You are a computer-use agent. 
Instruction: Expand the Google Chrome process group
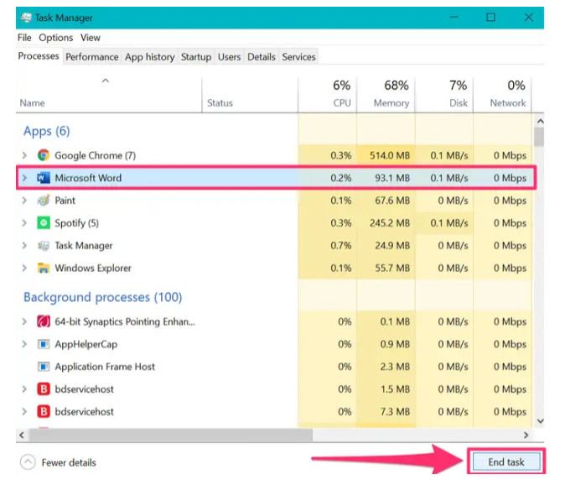(24, 155)
